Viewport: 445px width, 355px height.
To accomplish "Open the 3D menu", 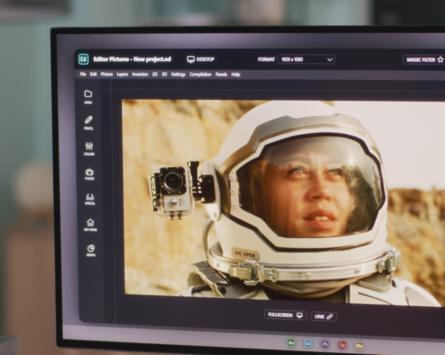I will (x=164, y=74).
